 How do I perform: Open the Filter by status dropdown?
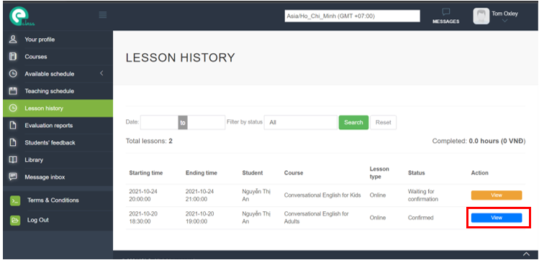pyautogui.click(x=300, y=122)
